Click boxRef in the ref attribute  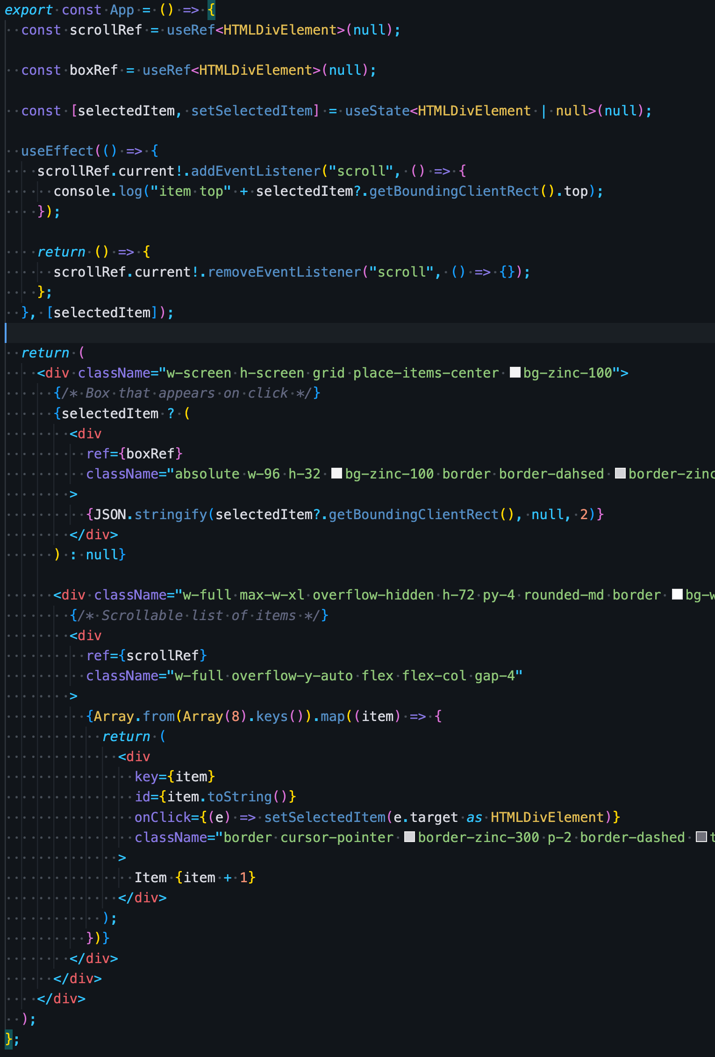[x=150, y=454]
